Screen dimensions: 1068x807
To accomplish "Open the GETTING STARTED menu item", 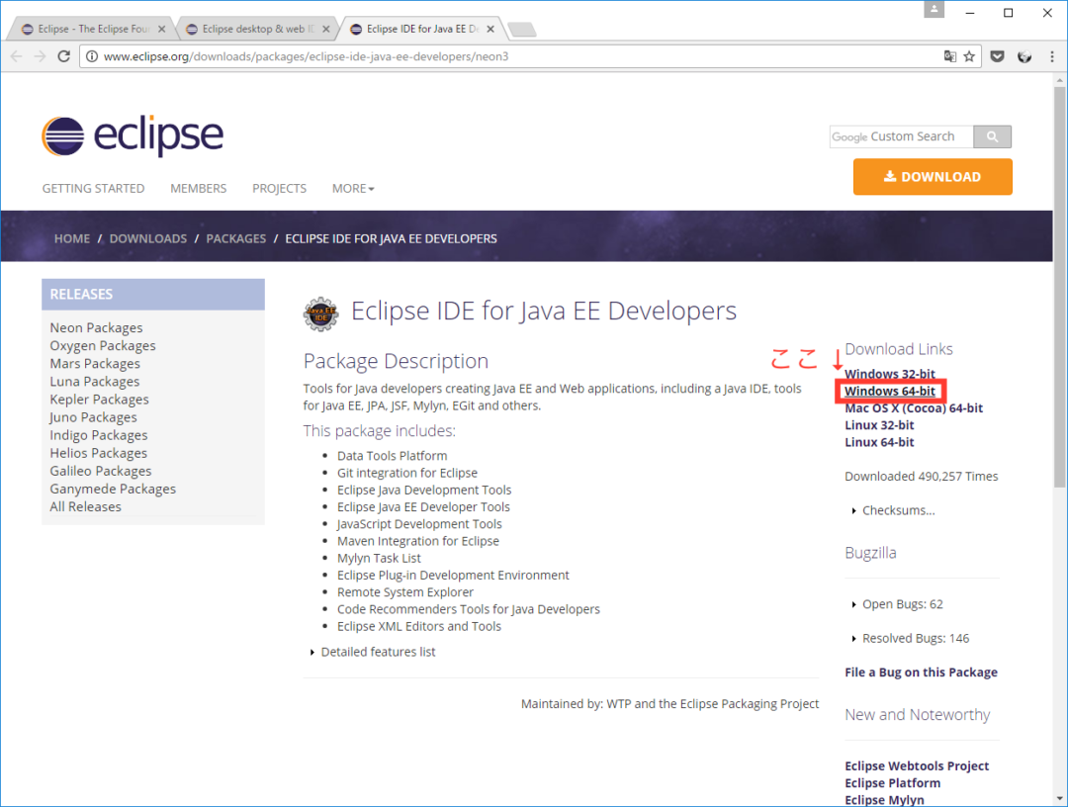I will coord(93,189).
